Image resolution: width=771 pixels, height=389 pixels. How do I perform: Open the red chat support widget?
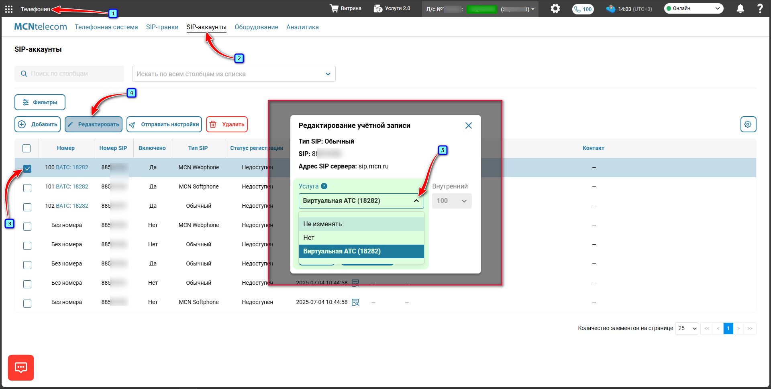(21, 367)
